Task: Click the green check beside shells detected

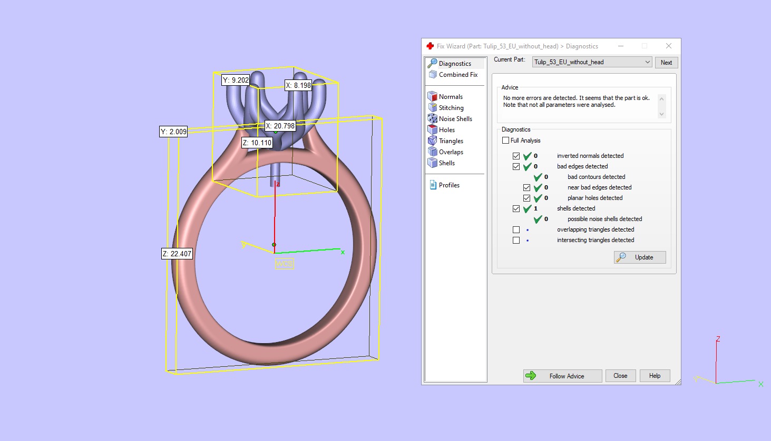Action: click(527, 208)
